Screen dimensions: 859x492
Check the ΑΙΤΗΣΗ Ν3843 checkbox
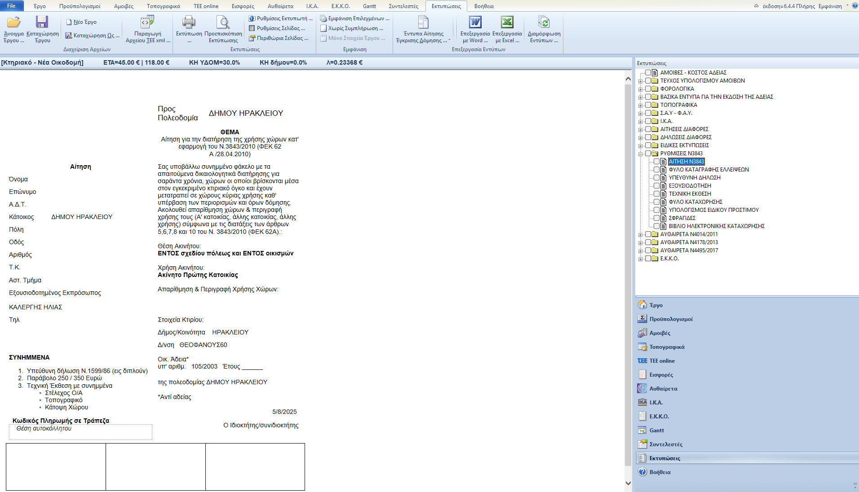click(656, 162)
